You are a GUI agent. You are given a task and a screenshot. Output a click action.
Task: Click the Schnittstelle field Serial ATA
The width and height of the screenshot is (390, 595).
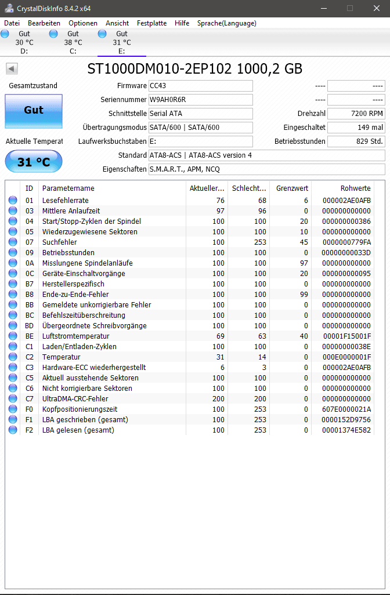tap(200, 114)
